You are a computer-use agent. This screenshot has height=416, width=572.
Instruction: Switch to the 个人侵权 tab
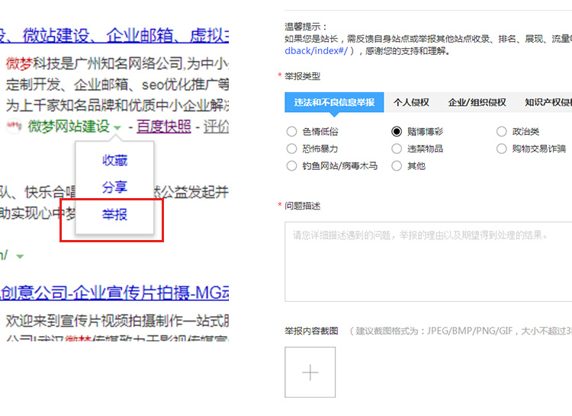411,102
